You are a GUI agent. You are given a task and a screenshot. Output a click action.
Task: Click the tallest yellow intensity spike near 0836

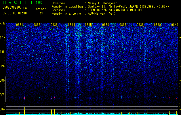(x=107, y=111)
